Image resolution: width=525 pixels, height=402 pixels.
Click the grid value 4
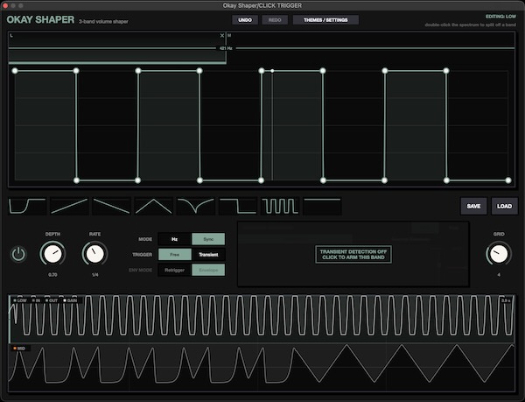[499, 275]
